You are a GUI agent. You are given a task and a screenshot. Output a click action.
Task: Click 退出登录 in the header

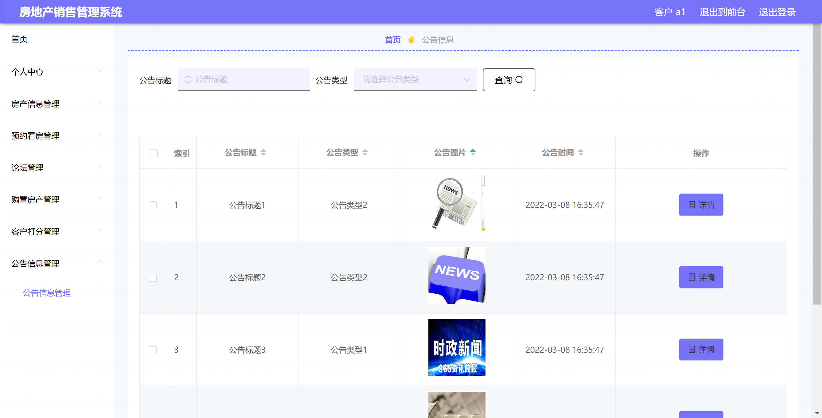click(777, 12)
